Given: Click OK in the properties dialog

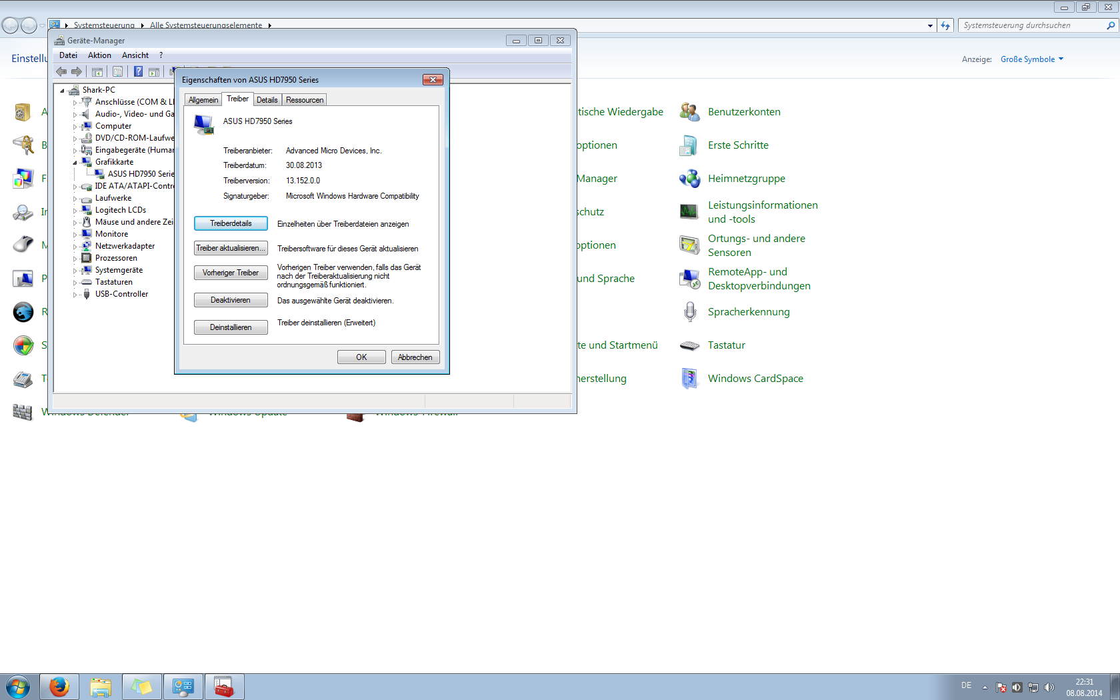Looking at the screenshot, I should coord(361,357).
